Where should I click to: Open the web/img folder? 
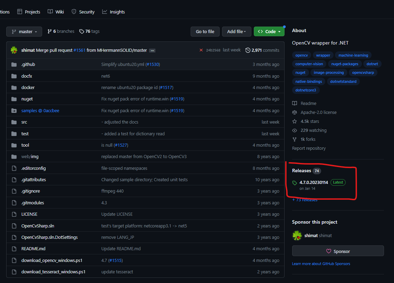30,157
